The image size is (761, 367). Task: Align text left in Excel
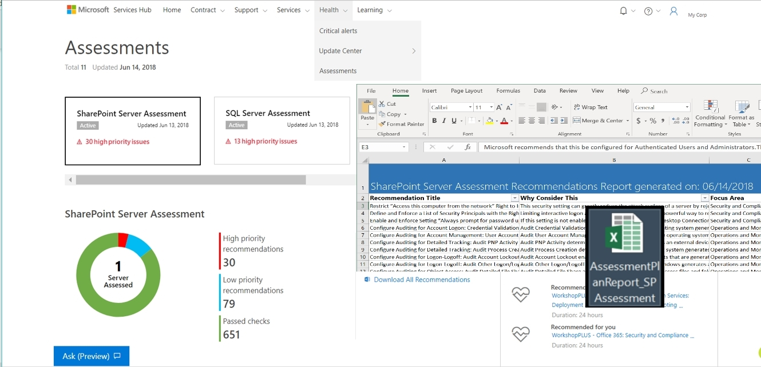pyautogui.click(x=522, y=121)
